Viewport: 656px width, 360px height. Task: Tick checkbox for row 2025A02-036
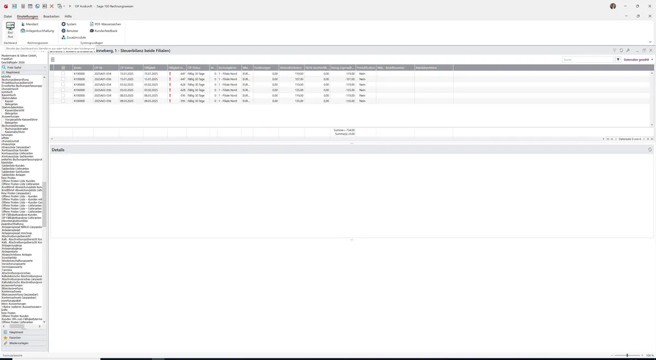63,90
